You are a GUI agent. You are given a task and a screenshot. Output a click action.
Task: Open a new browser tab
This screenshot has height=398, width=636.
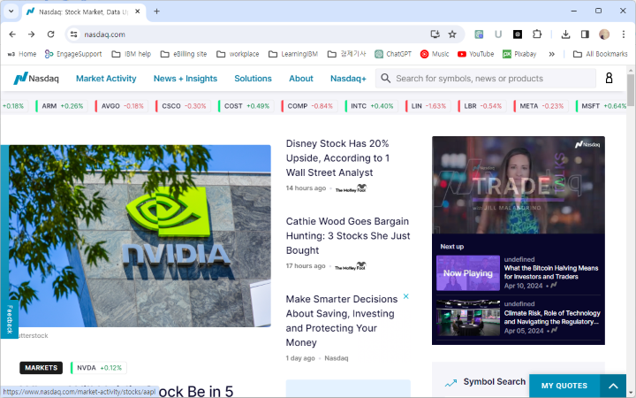[156, 11]
